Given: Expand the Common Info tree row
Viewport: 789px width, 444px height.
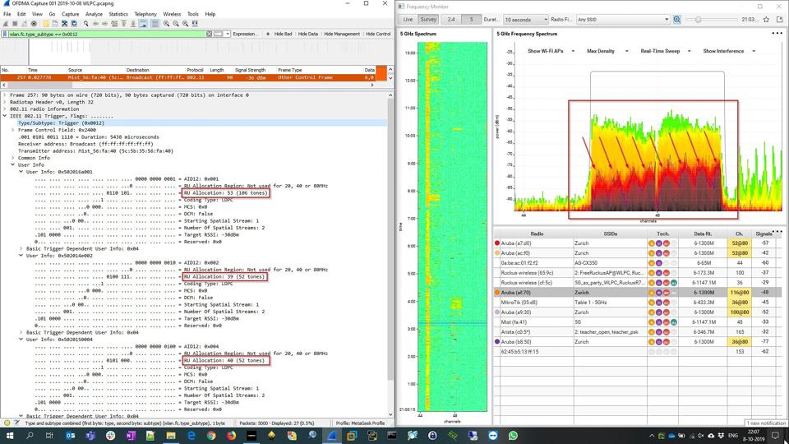Looking at the screenshot, I should (x=12, y=158).
